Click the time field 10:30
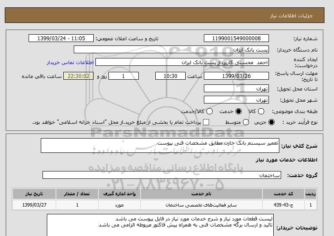The width and height of the screenshot is (334, 236). pos(170,76)
